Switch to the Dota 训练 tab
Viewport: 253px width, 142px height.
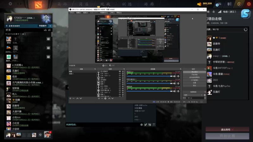click(x=127, y=4)
